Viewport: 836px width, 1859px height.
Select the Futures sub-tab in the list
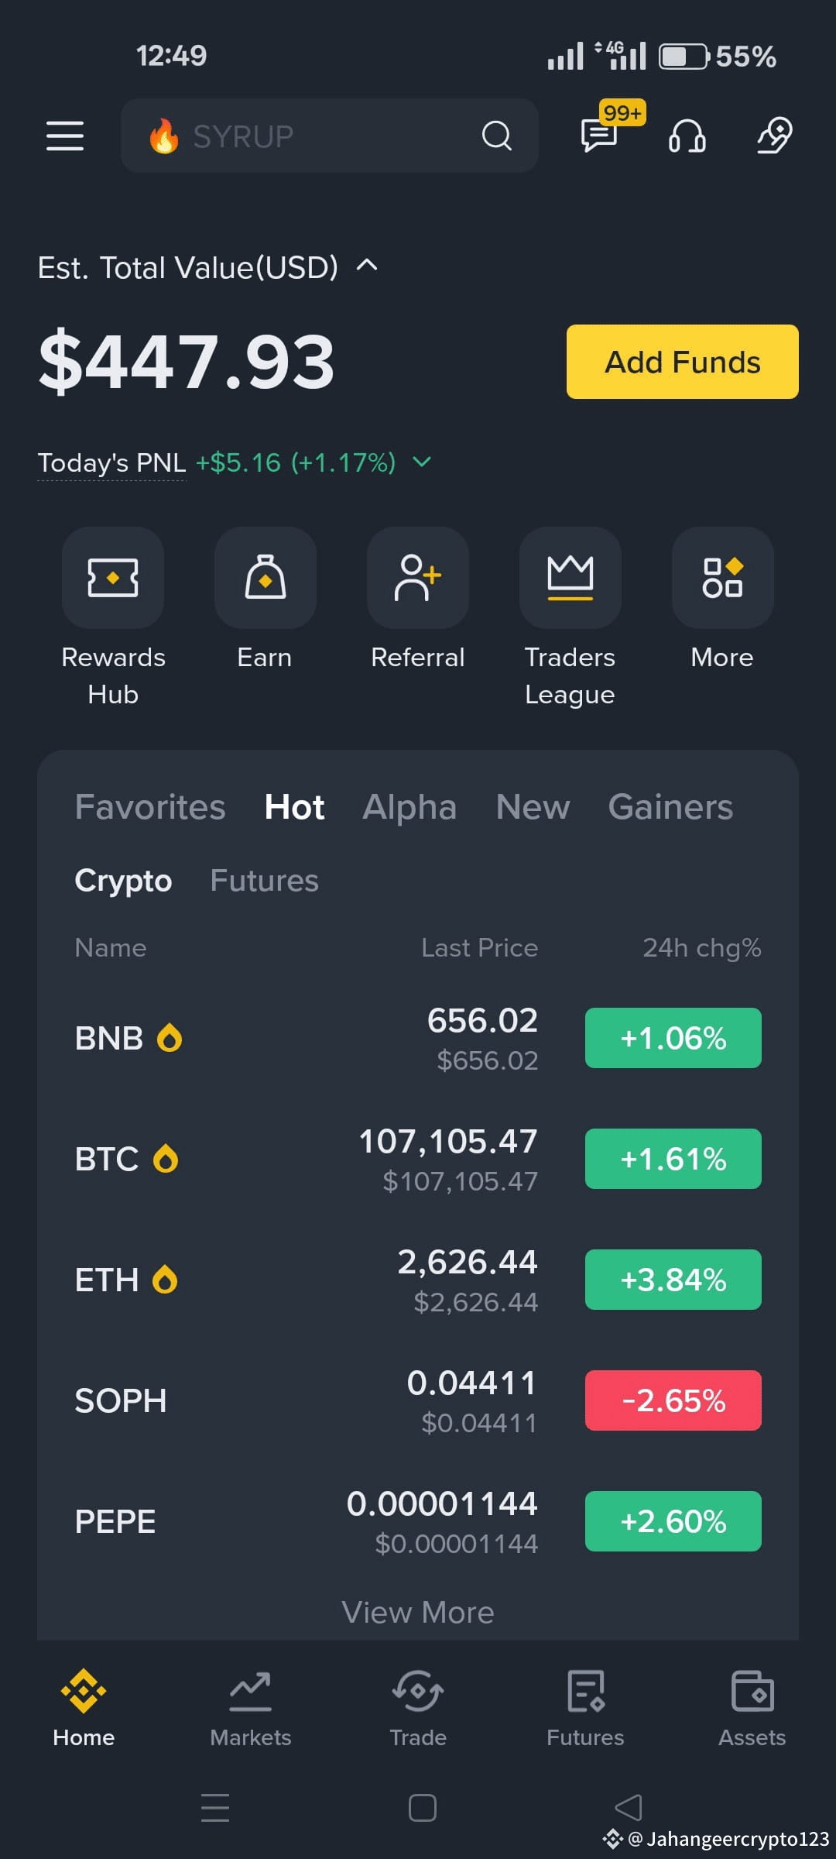264,881
